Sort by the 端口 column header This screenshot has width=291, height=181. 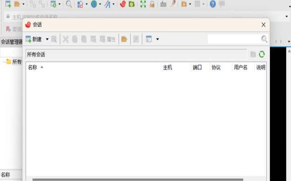pos(200,67)
